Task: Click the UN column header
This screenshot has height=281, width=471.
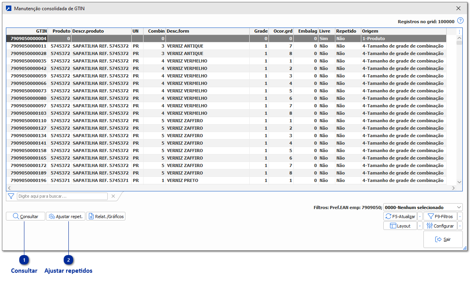Action: (137, 31)
